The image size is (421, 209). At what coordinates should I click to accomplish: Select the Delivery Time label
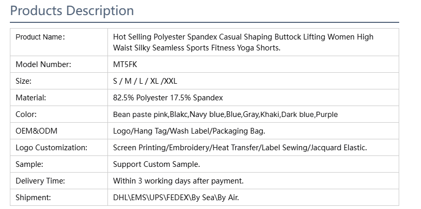40,181
